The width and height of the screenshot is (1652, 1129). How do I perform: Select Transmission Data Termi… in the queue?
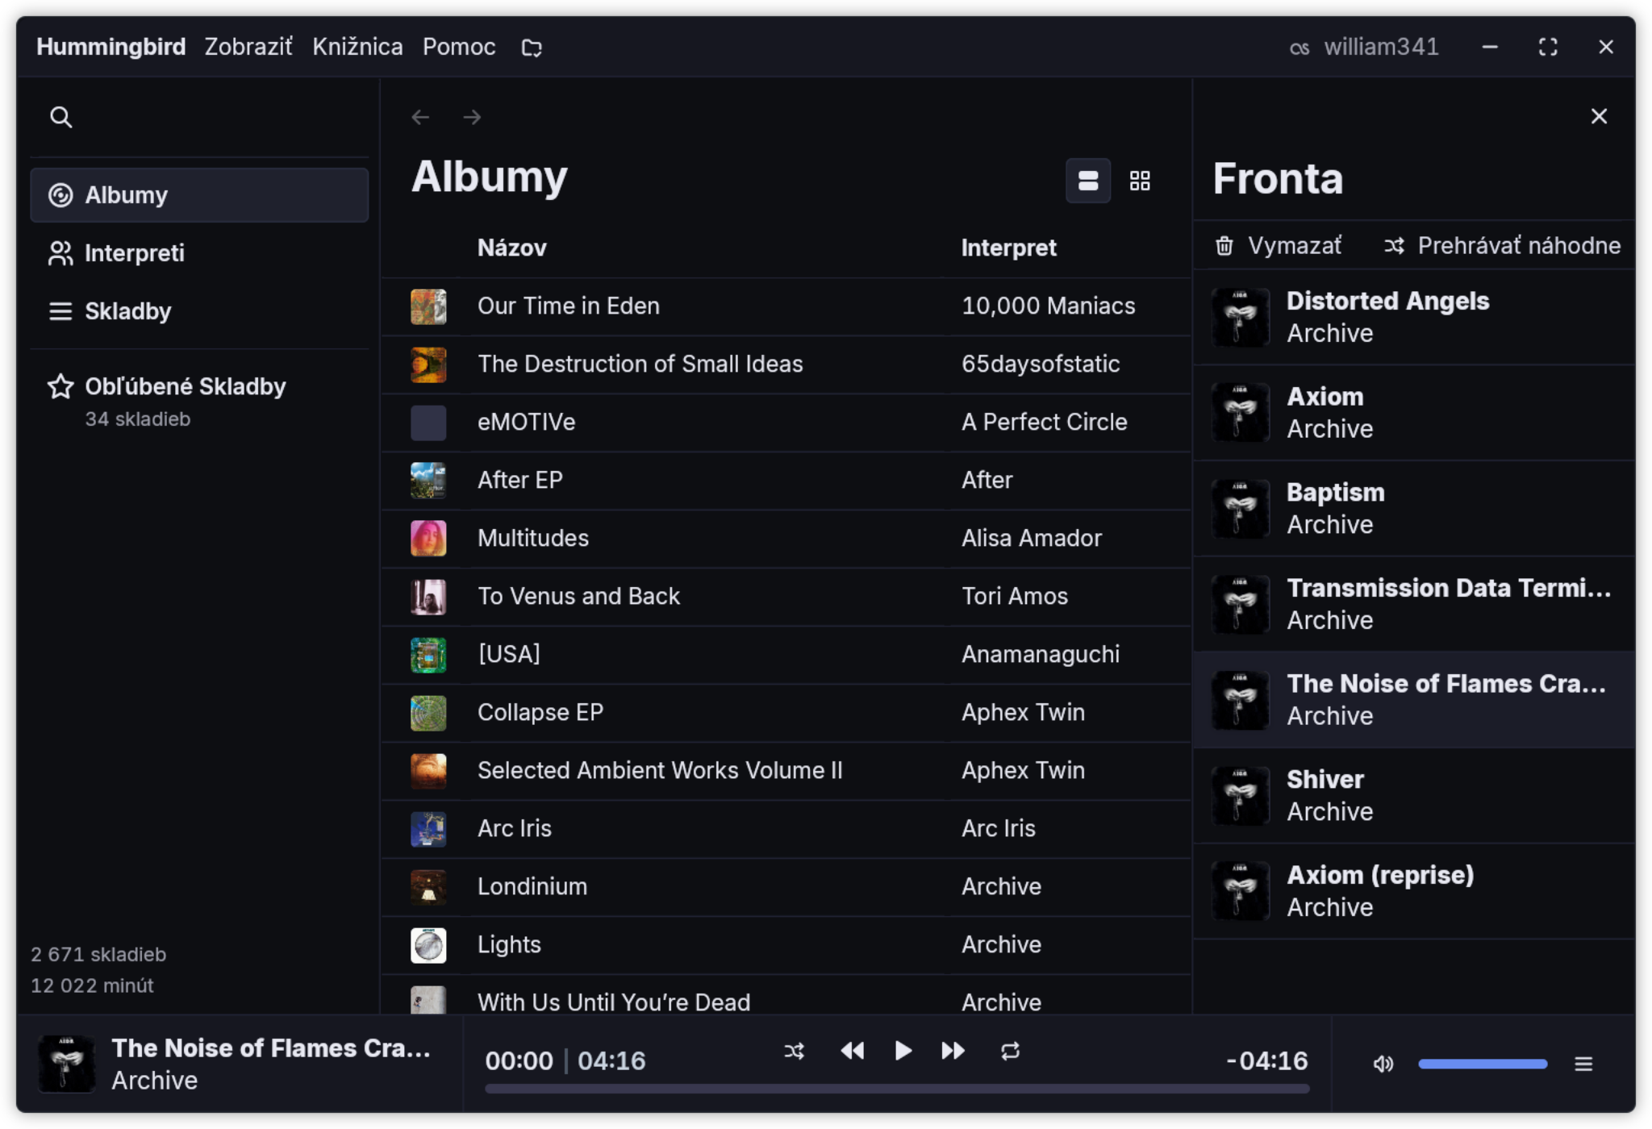point(1414,604)
